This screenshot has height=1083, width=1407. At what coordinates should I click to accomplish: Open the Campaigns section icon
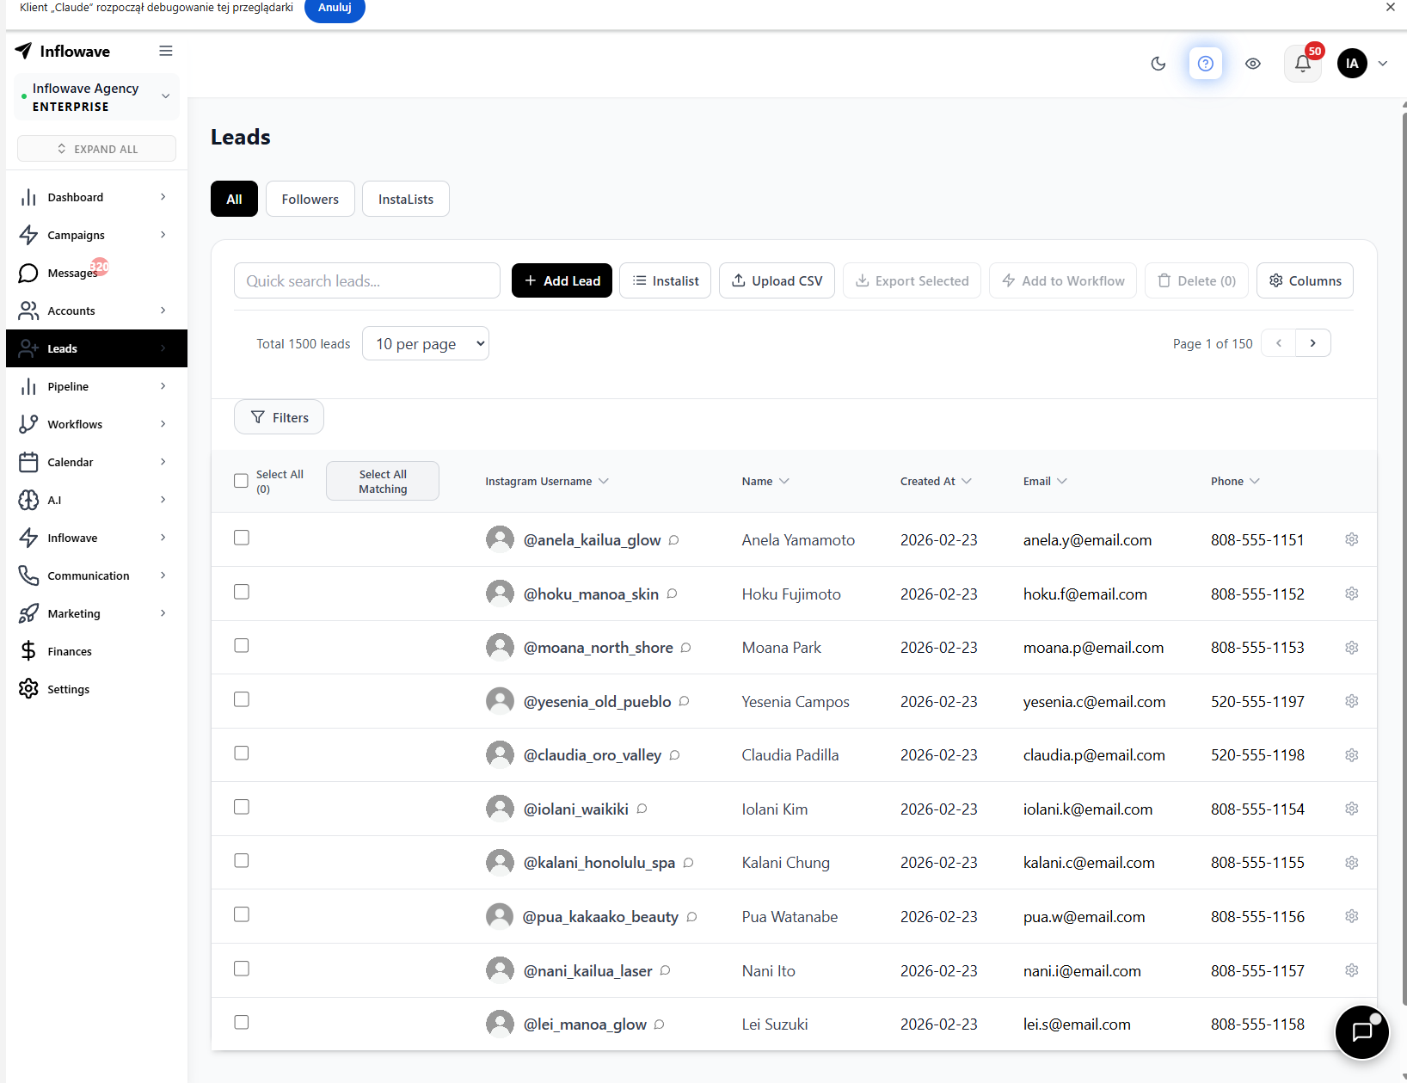(x=28, y=235)
